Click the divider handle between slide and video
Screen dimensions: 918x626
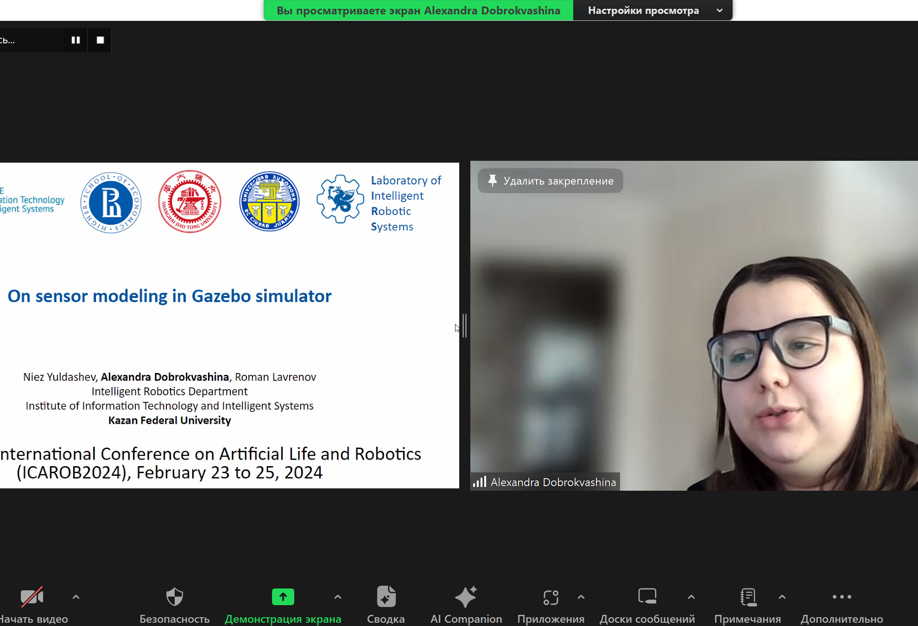coord(464,325)
